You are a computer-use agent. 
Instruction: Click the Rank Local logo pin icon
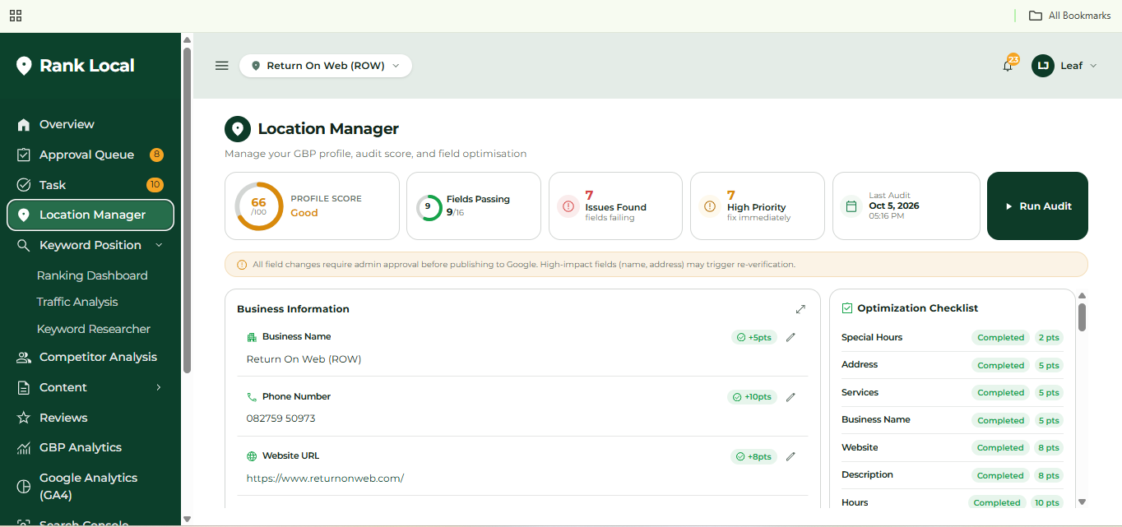click(24, 66)
